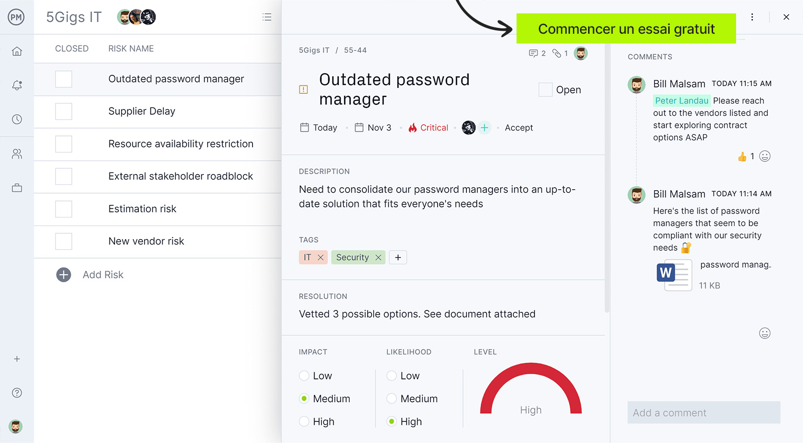Open the team people sidebar icon
Screen dimensions: 803x443
pyautogui.click(x=17, y=154)
